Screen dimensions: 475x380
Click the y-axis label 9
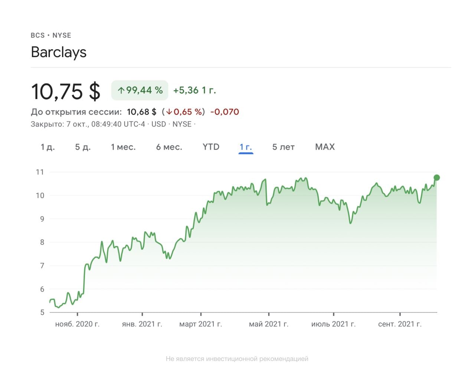42,219
